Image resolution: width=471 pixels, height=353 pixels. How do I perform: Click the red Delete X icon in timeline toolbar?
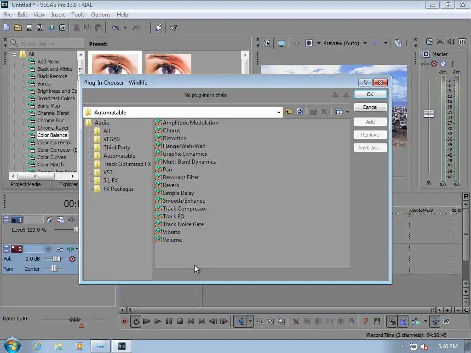(296, 321)
